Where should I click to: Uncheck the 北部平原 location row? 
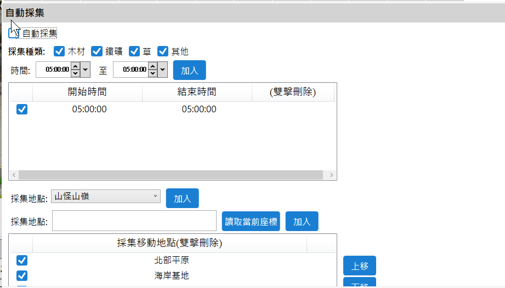[22, 260]
